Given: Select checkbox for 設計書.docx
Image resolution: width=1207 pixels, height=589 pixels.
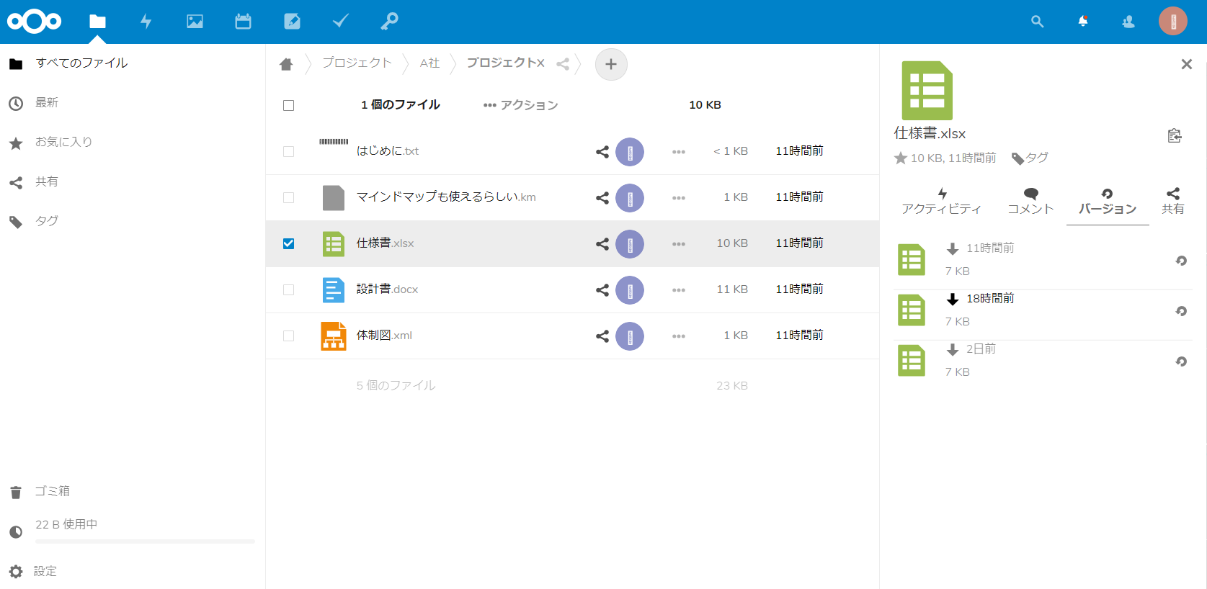Looking at the screenshot, I should tap(289, 290).
